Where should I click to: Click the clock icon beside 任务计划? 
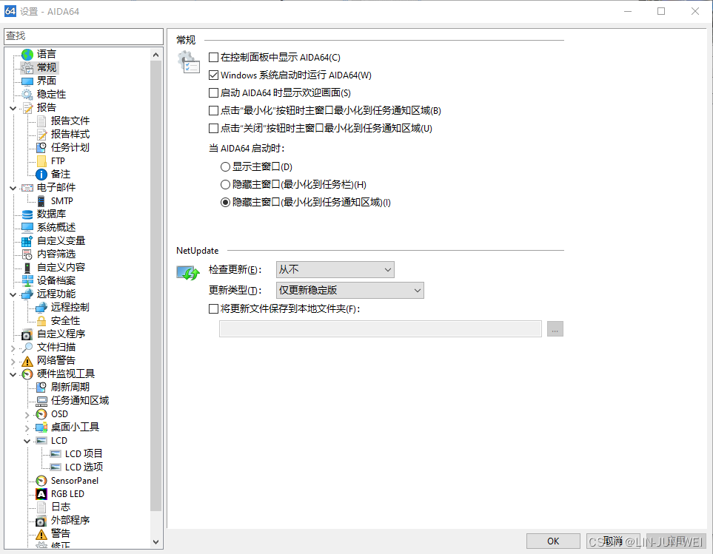coord(41,148)
